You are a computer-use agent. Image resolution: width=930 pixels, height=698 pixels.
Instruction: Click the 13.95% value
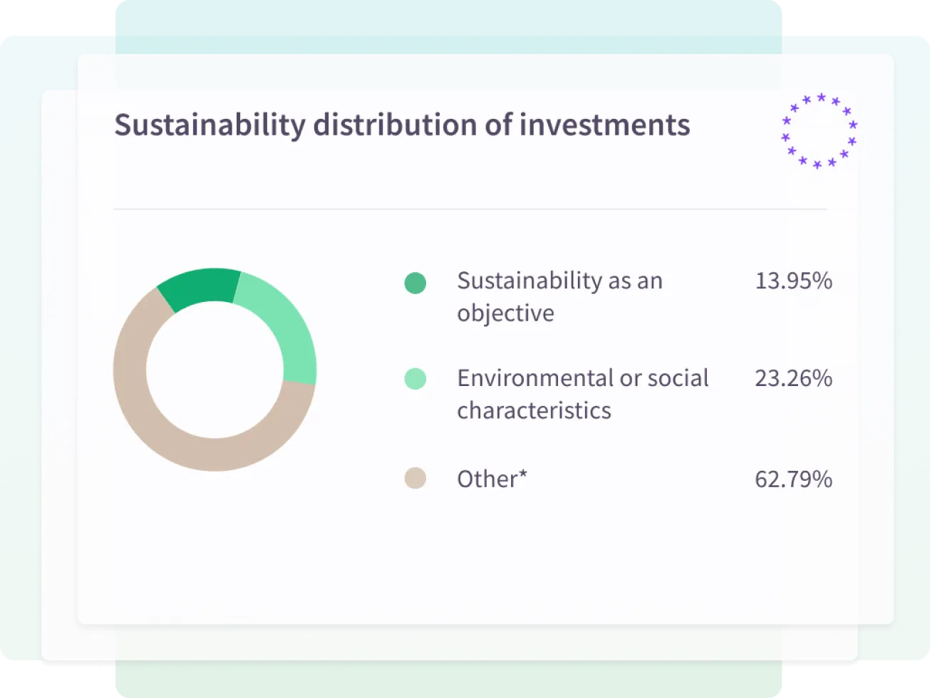[793, 281]
